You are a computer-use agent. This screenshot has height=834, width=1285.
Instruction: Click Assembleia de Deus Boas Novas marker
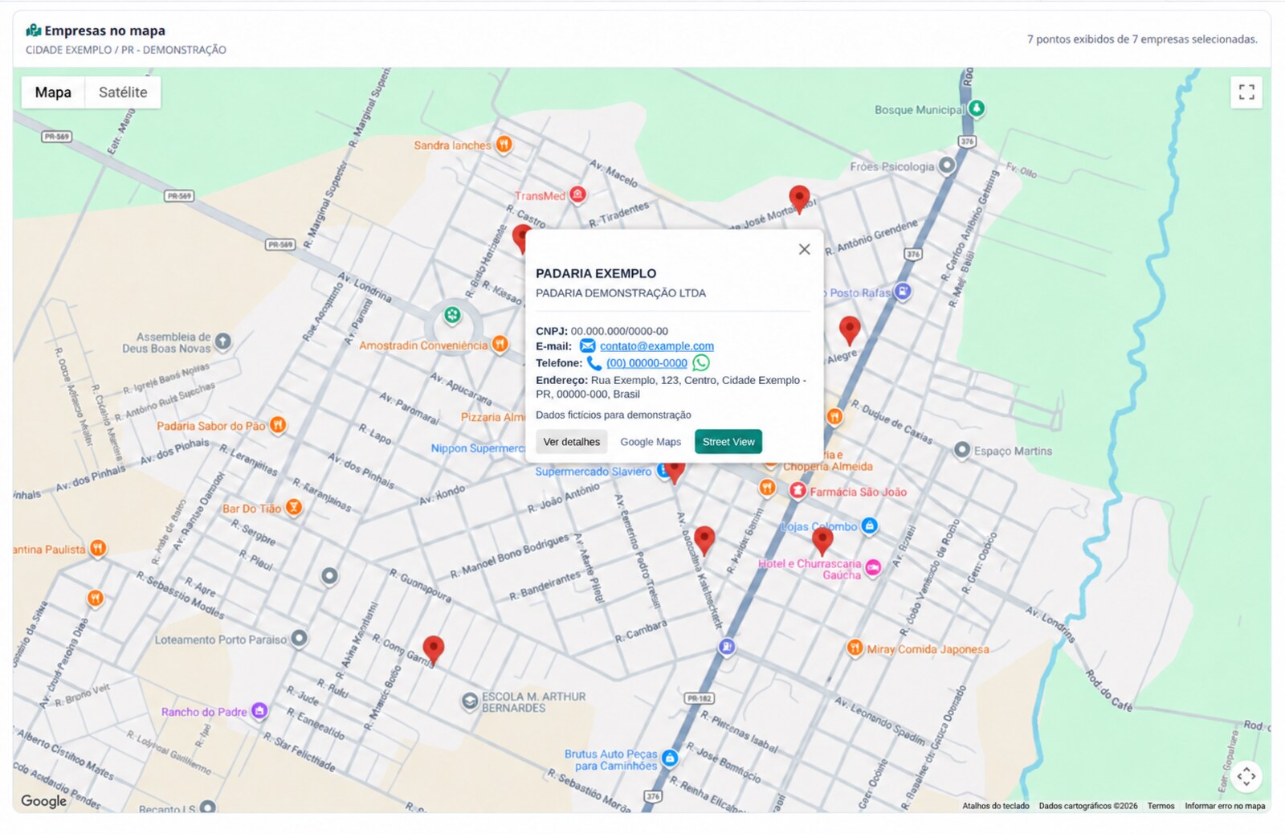(222, 341)
